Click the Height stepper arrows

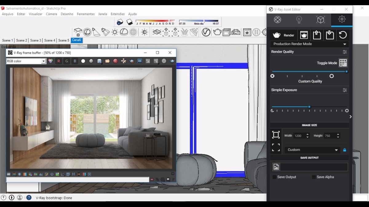coord(338,136)
